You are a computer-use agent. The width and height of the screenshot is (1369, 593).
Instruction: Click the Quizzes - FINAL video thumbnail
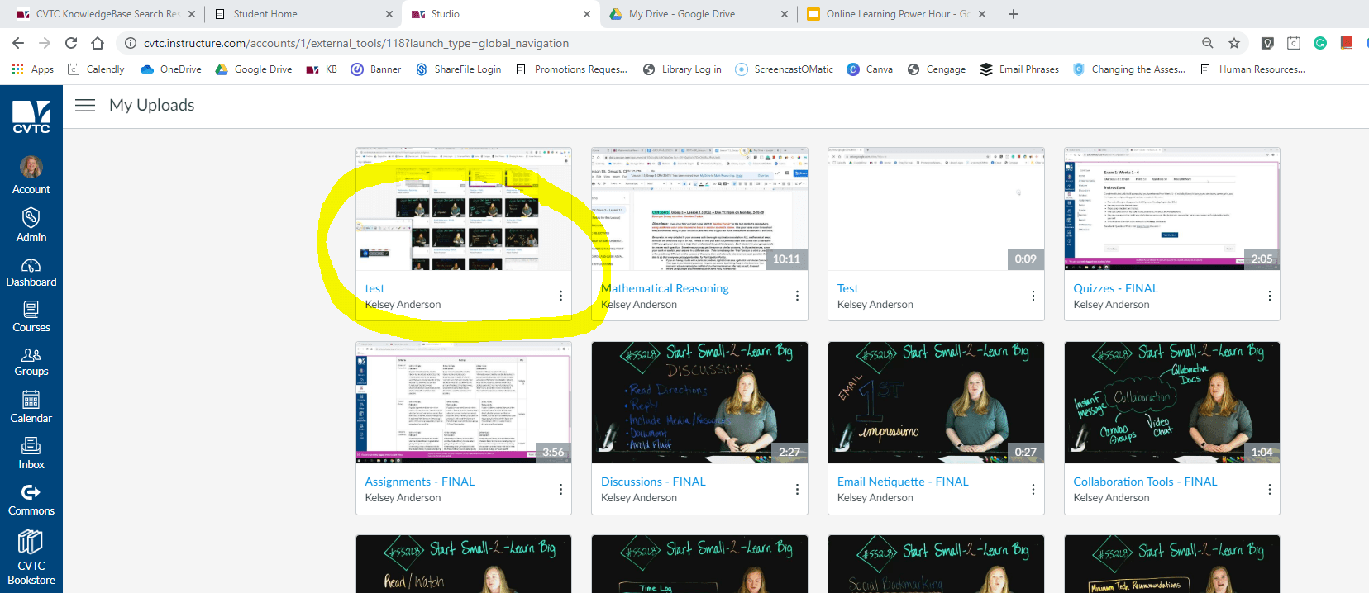(x=1172, y=209)
